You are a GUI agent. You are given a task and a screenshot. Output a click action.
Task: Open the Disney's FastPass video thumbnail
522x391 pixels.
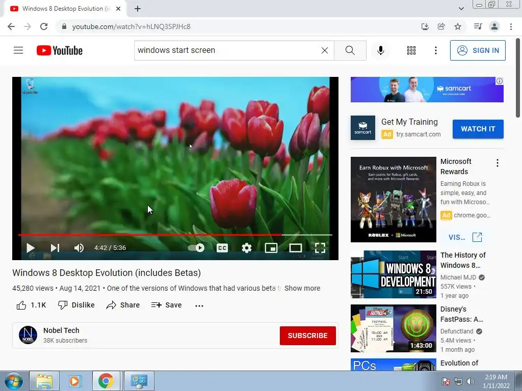click(393, 328)
